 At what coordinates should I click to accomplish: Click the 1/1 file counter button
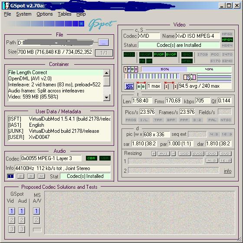(104, 53)
